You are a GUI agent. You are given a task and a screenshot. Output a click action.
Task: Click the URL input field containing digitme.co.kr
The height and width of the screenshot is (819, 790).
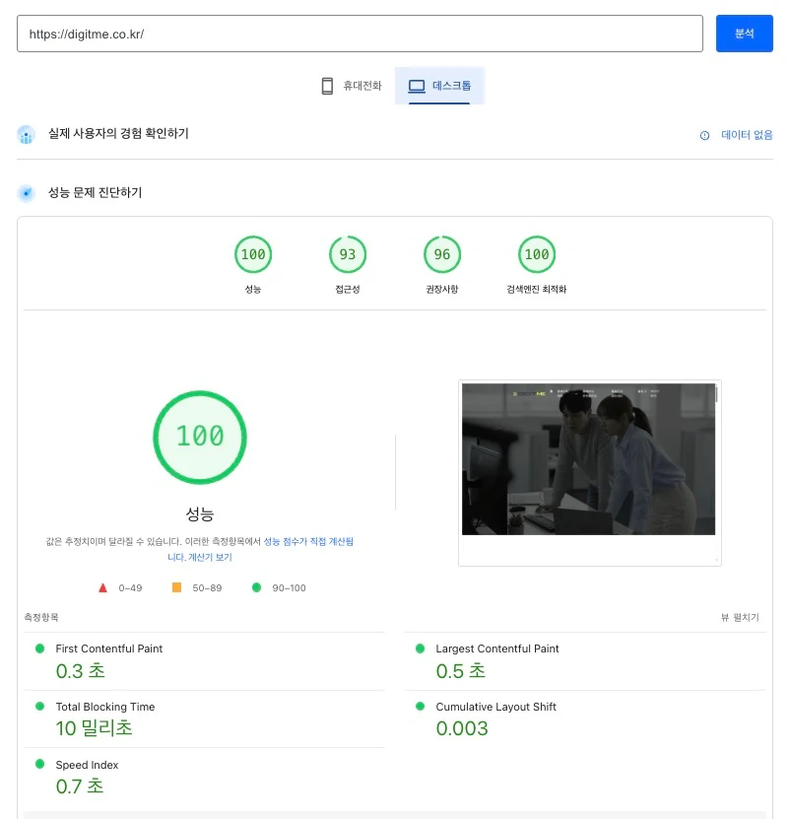360,34
